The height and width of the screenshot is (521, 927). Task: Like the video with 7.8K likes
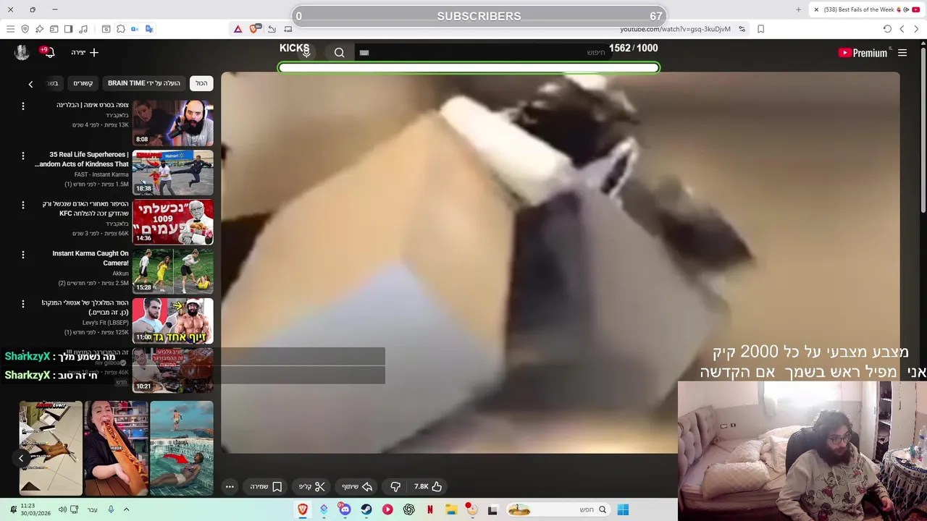(428, 486)
